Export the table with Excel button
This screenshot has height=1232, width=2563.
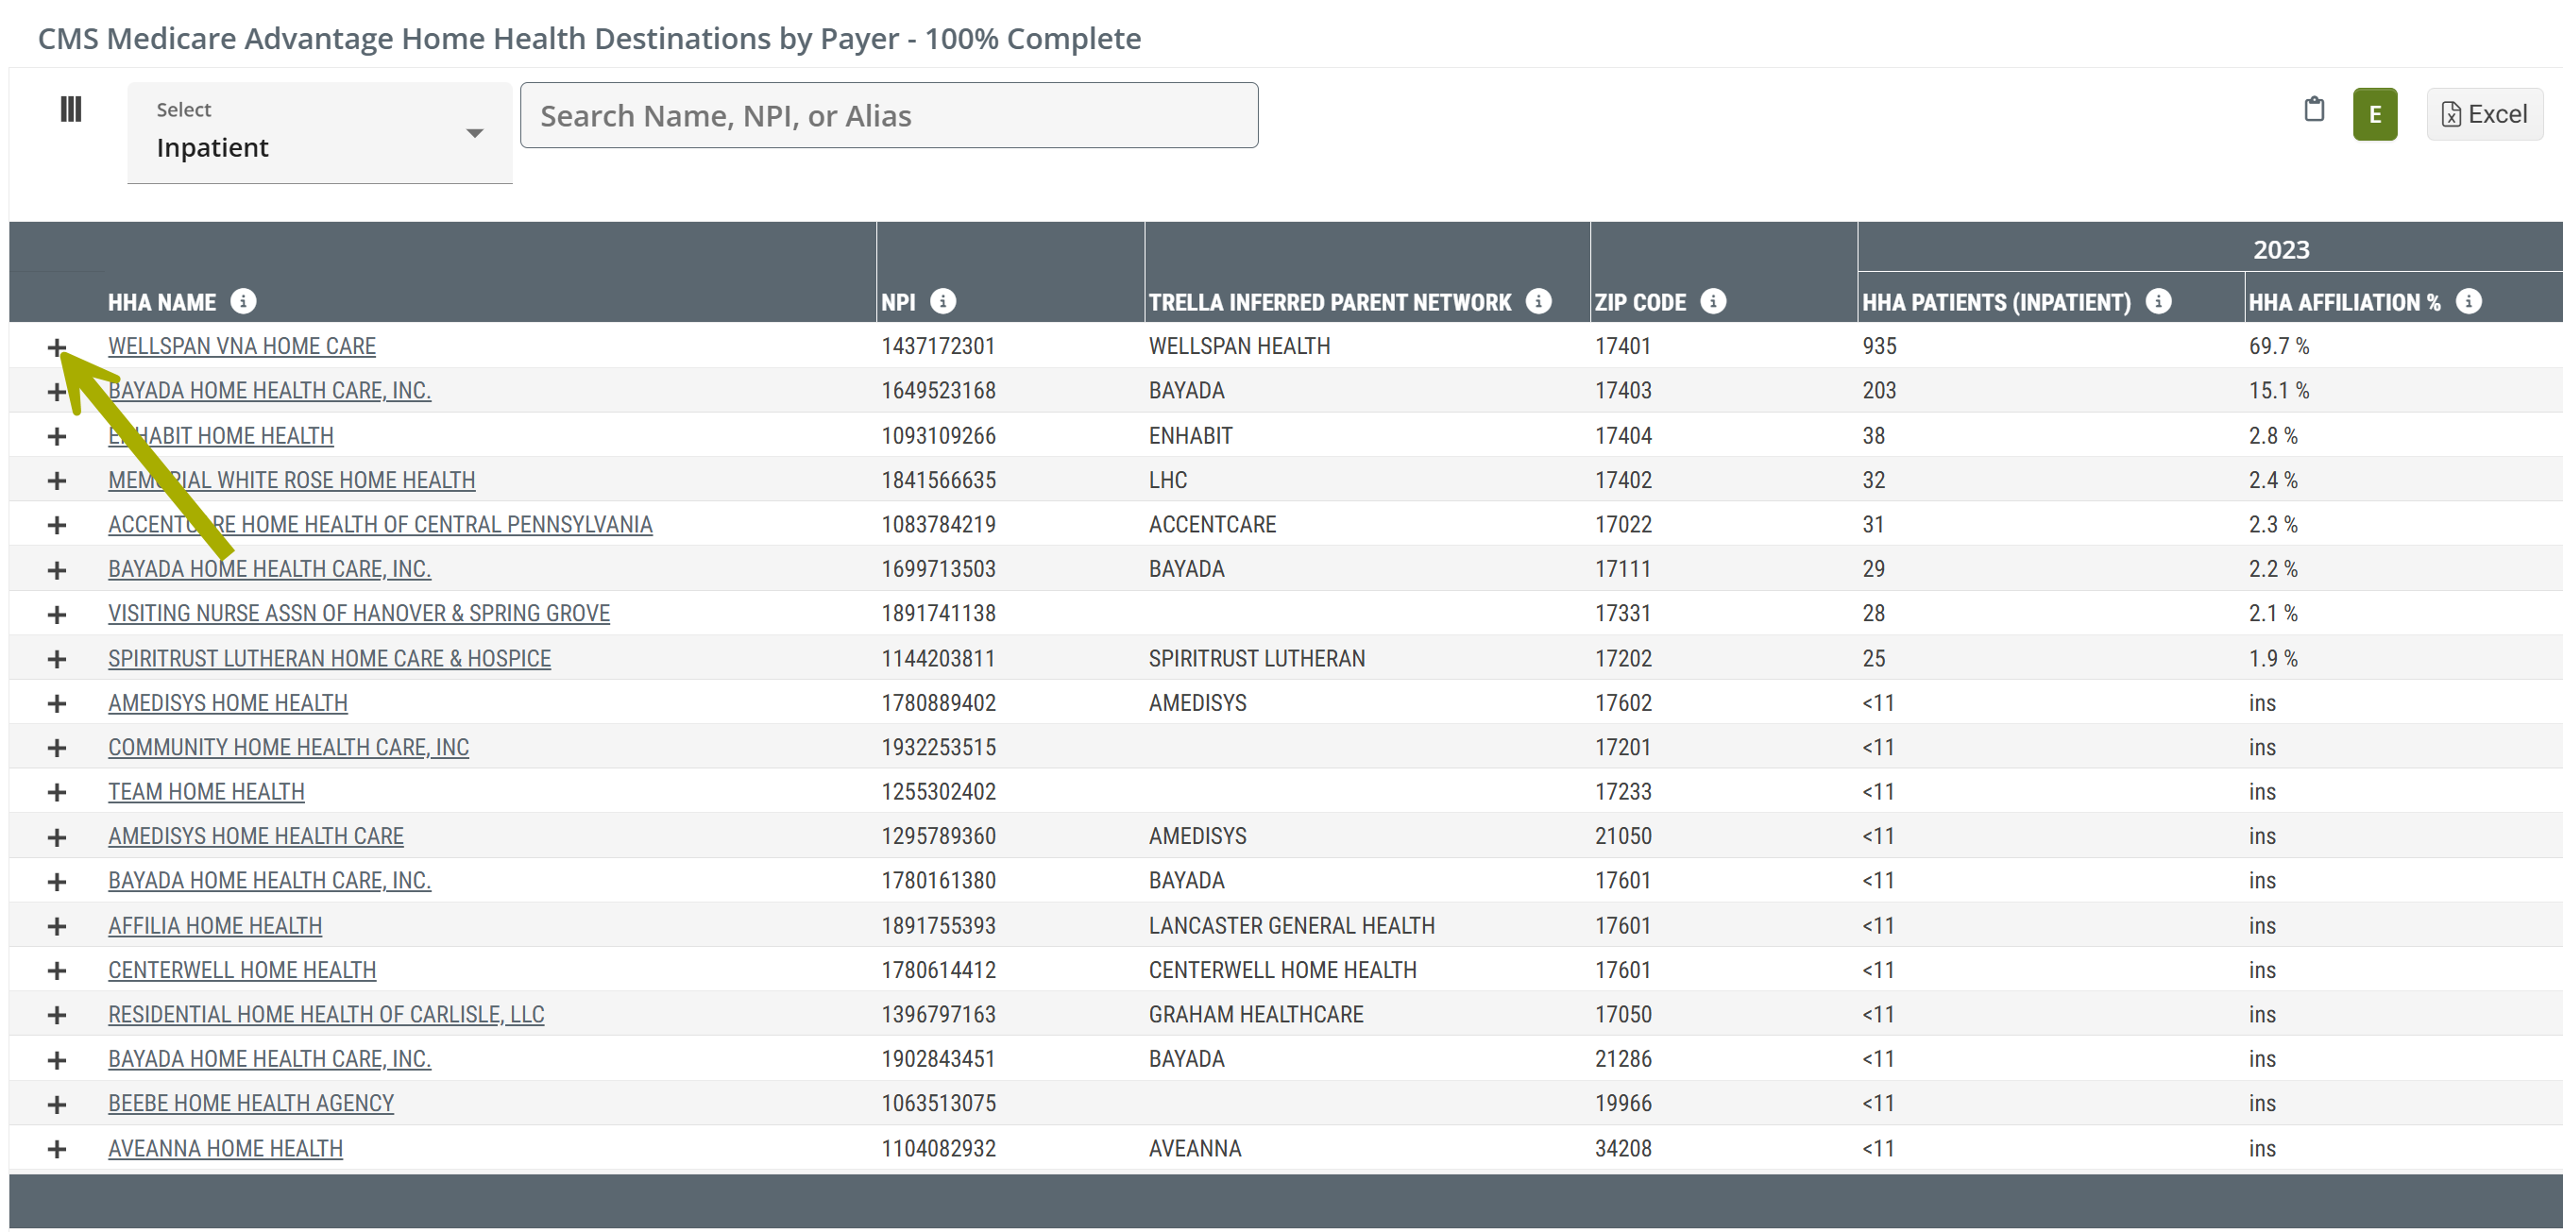pyautogui.click(x=2484, y=115)
